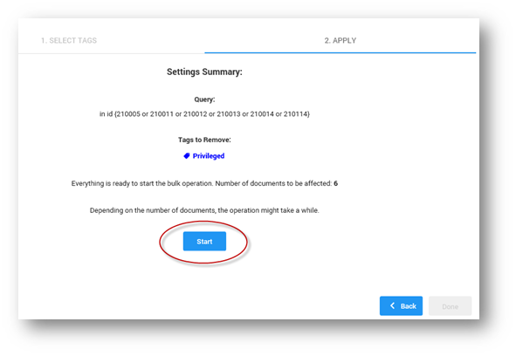The width and height of the screenshot is (516, 356).
Task: Click the Settings Summary heading
Action: tap(204, 72)
